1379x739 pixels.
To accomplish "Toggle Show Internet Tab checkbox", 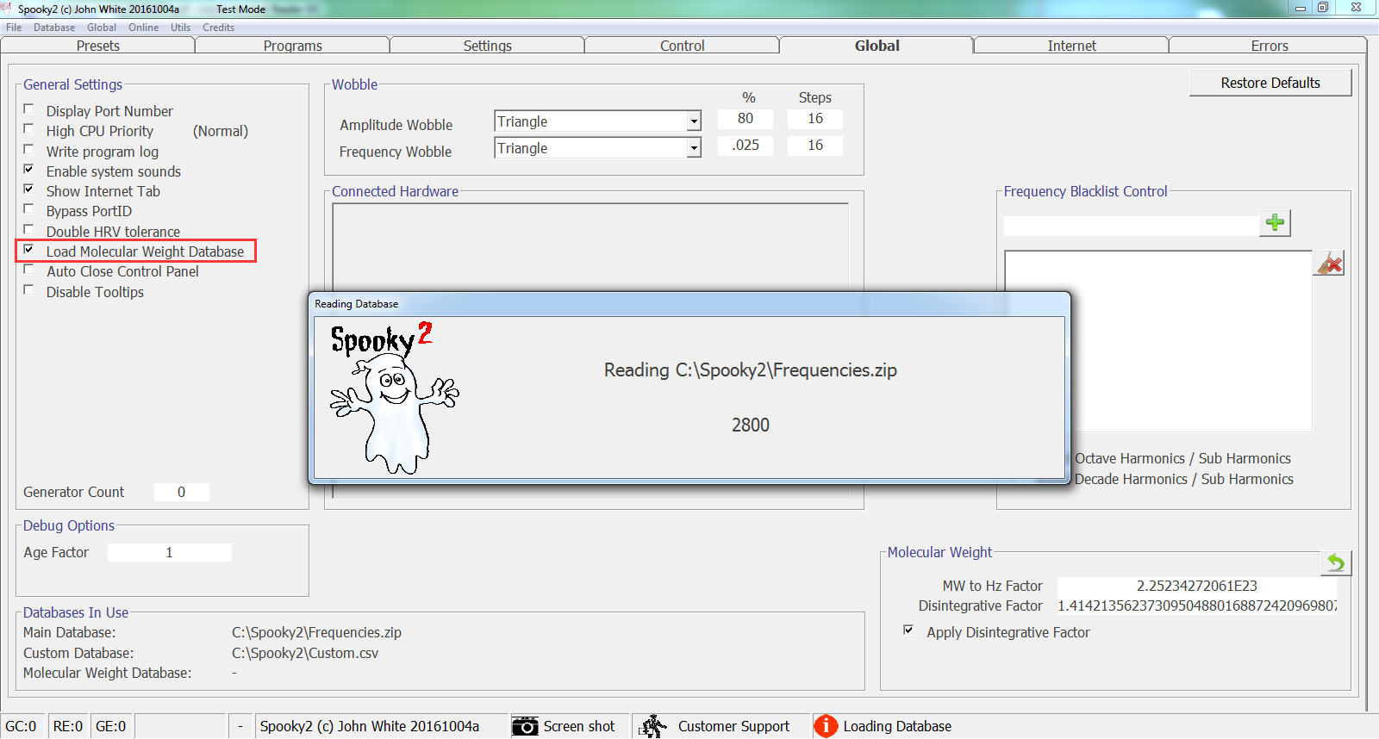I will click(x=28, y=189).
